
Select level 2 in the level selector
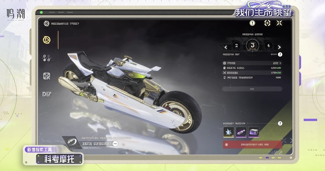pyautogui.click(x=236, y=46)
